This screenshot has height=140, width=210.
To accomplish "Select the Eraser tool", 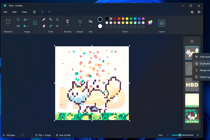I will pos(44,26).
